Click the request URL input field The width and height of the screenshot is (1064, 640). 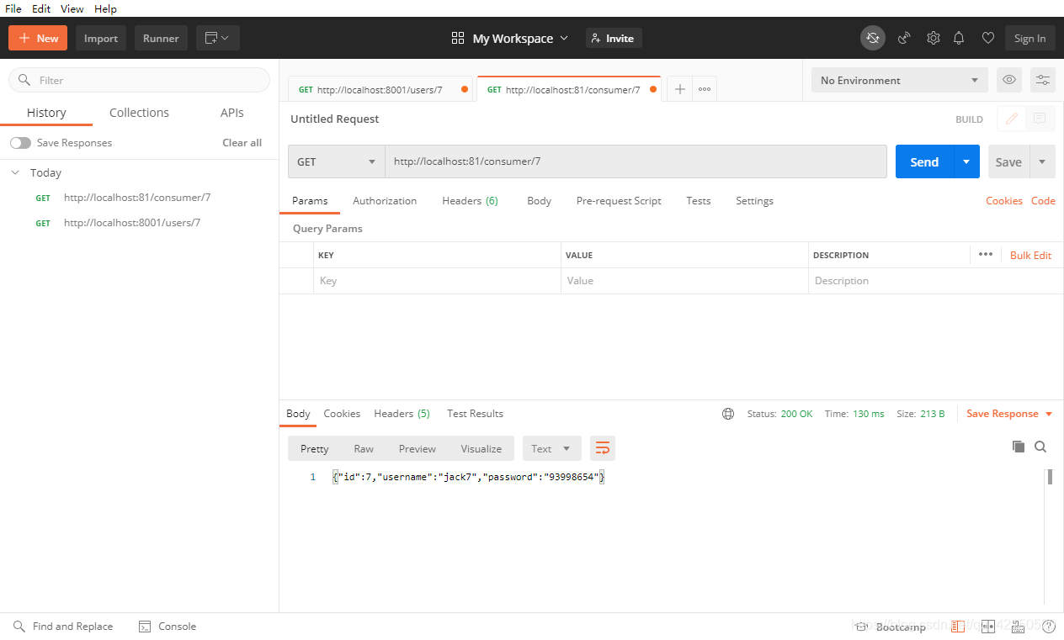(636, 161)
